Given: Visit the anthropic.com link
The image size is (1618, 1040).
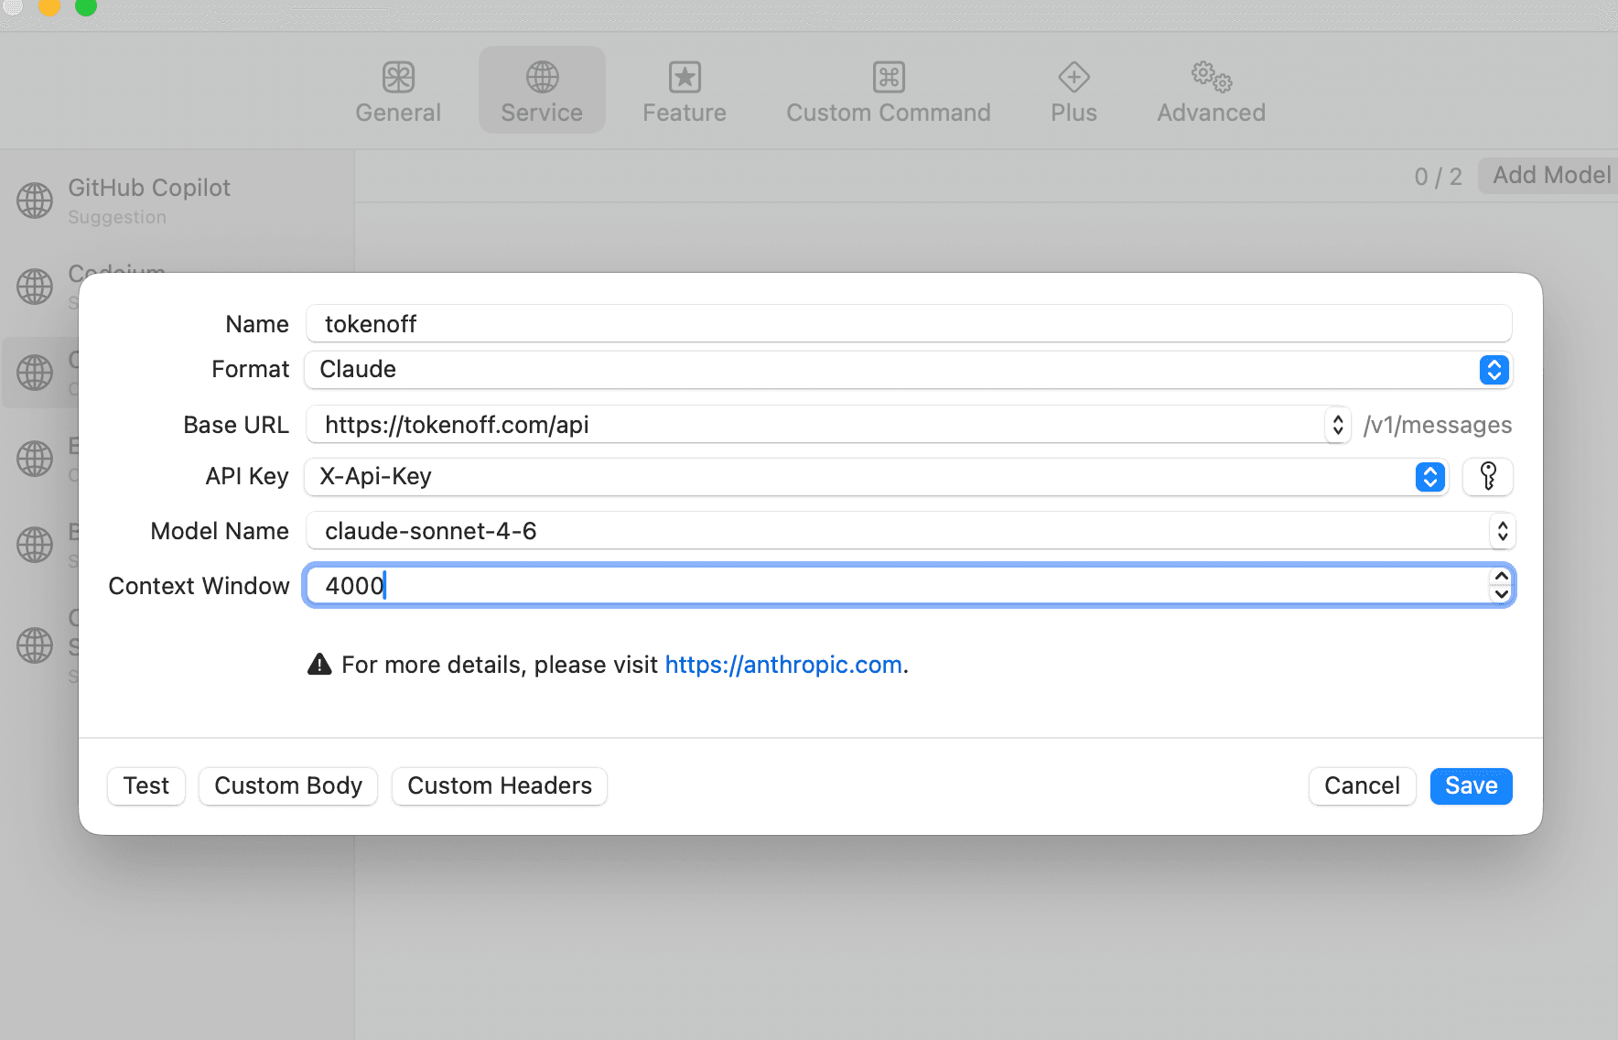Looking at the screenshot, I should (783, 665).
